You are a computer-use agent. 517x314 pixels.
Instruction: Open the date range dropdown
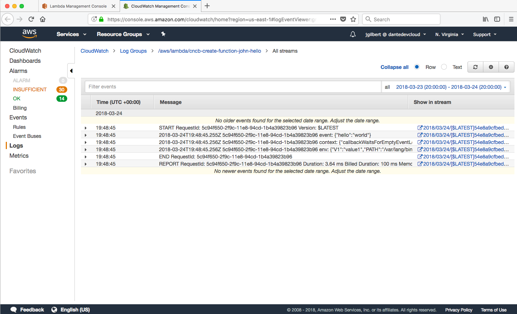pos(451,87)
